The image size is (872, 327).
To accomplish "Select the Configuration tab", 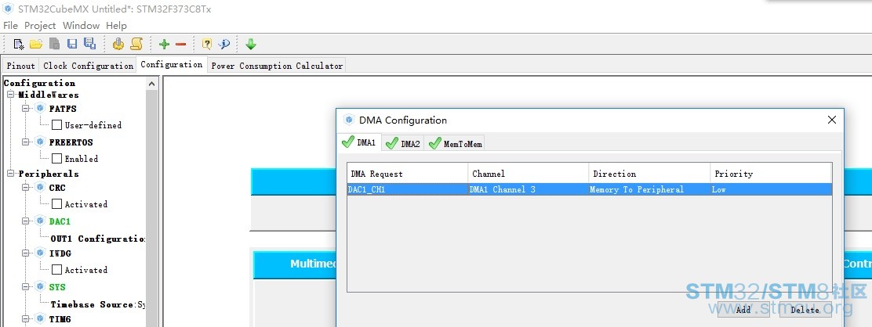I will (x=171, y=64).
